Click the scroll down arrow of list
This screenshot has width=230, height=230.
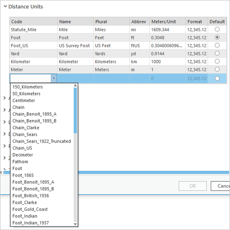75,224
